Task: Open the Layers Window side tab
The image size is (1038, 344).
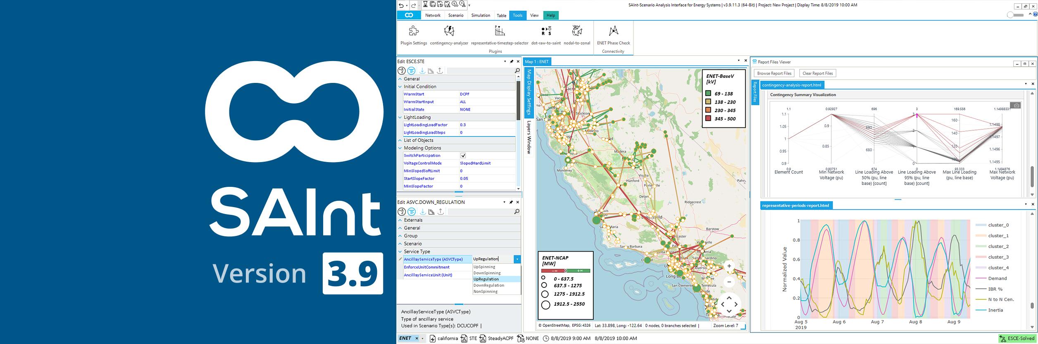Action: (529, 137)
